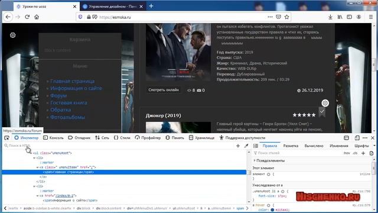Focus the Поиск стилей filter field

tap(298, 153)
